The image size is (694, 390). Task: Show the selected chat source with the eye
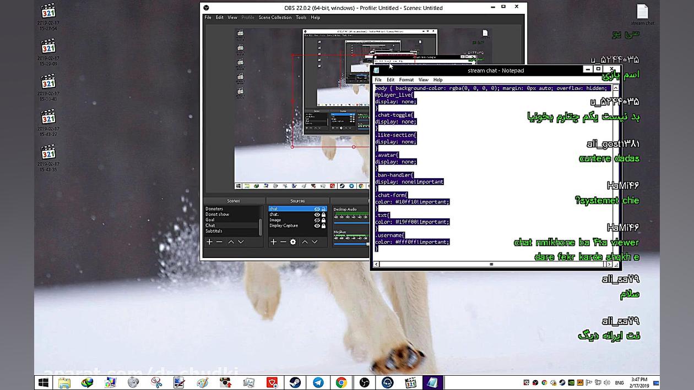(x=317, y=209)
